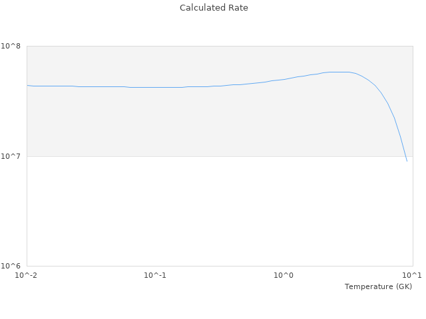Click the "Calculated Rate" chart title
426x319 pixels.
[213, 8]
